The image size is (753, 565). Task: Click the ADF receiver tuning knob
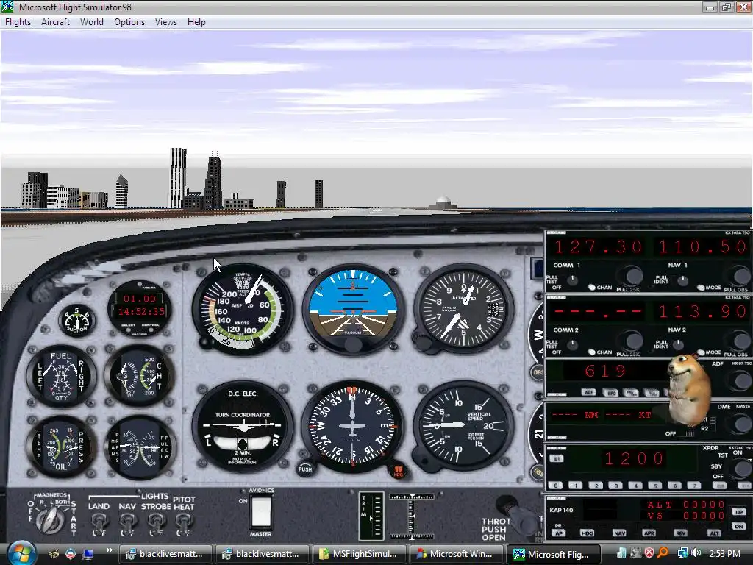pyautogui.click(x=740, y=381)
